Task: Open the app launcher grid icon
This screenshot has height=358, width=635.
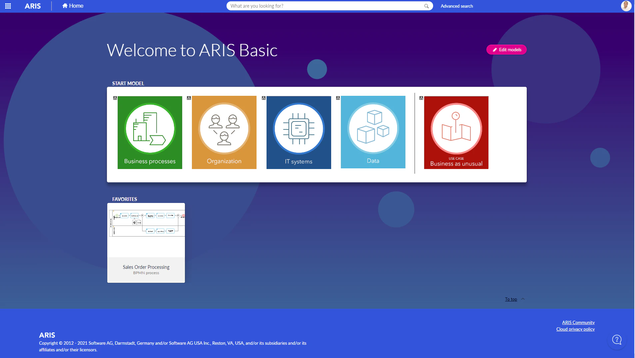Action: 8,6
